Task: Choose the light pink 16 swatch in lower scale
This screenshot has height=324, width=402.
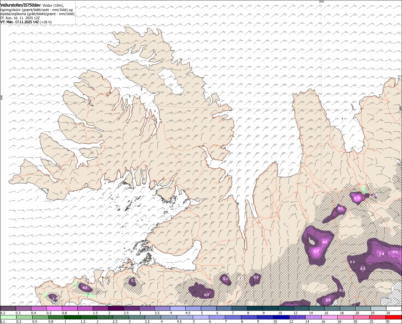Action: [x=330, y=317]
